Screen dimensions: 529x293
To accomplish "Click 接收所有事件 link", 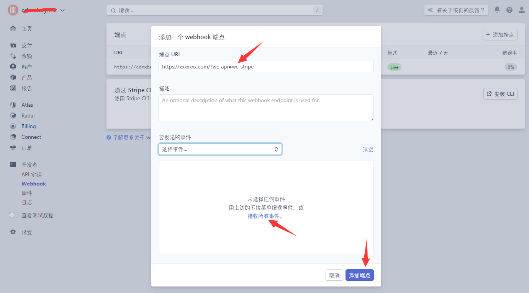I will (264, 216).
